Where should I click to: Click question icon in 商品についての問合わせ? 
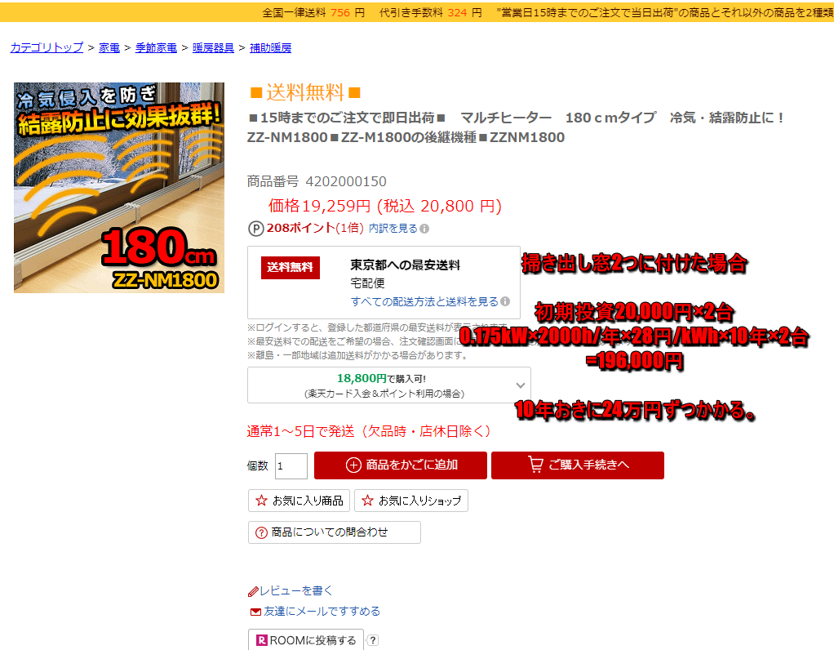pyautogui.click(x=261, y=533)
